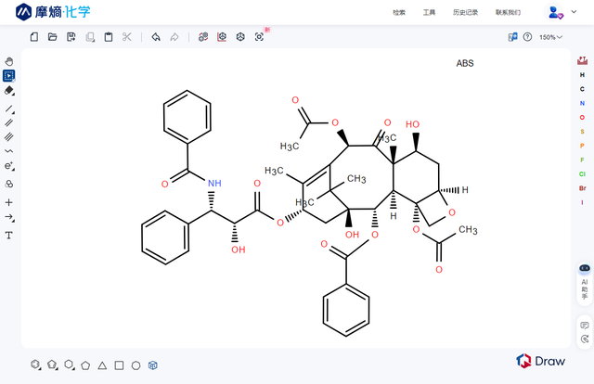
Task: Open the 检索 search menu
Action: [399, 12]
